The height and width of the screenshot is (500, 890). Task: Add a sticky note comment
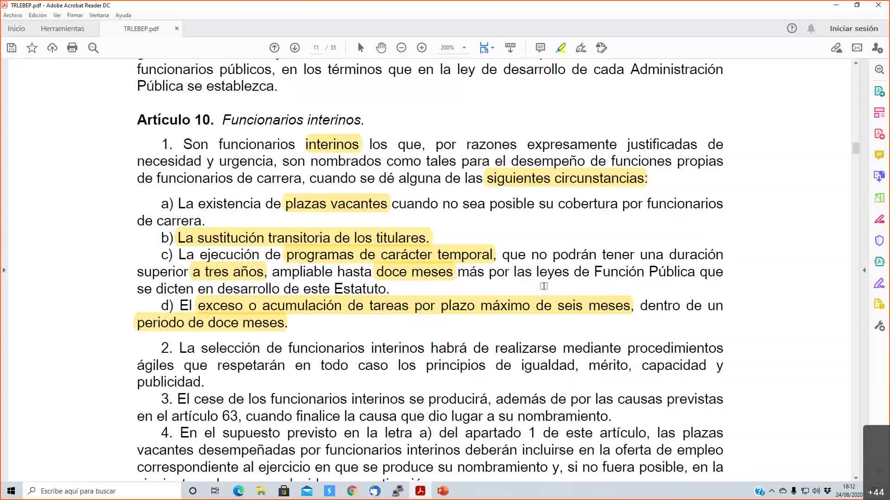pos(540,48)
